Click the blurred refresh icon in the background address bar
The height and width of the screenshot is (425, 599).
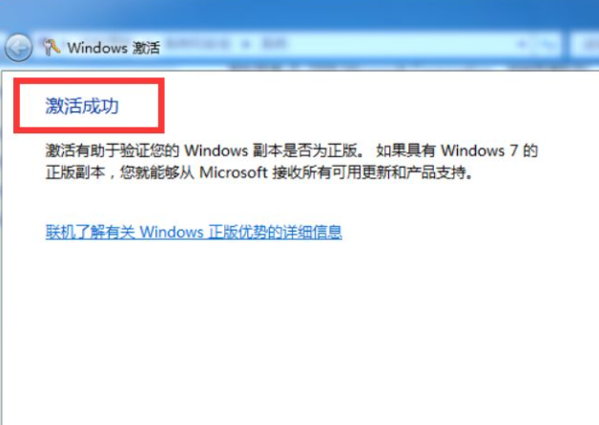tap(547, 46)
